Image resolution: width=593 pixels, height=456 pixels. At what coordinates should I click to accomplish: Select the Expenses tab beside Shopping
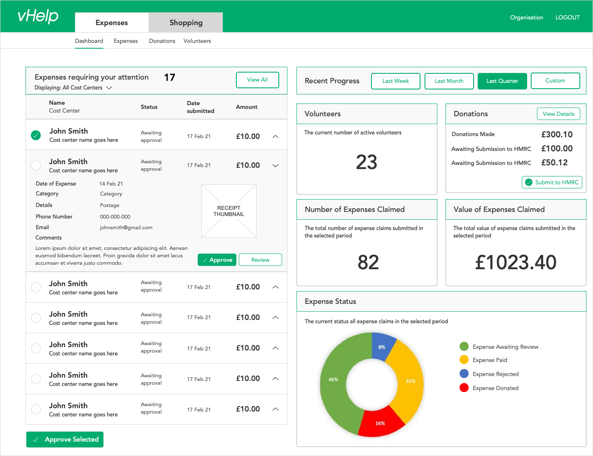(x=112, y=22)
